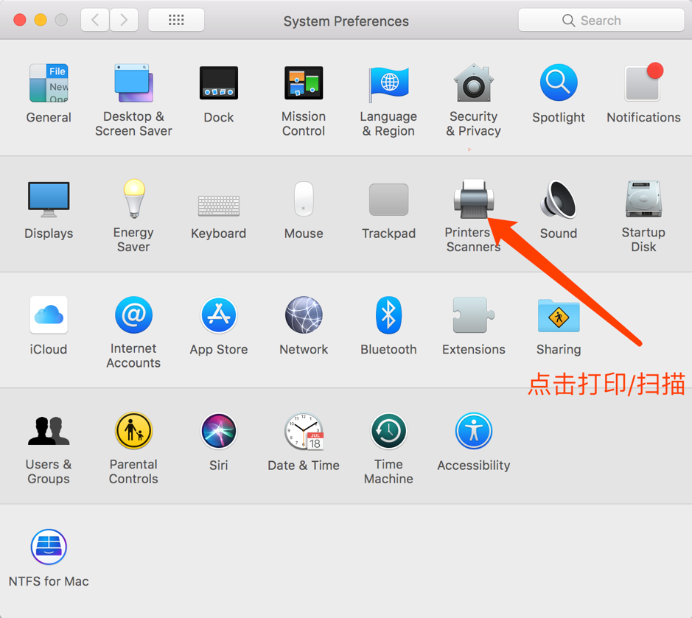Click the Show All grid button

pos(176,21)
